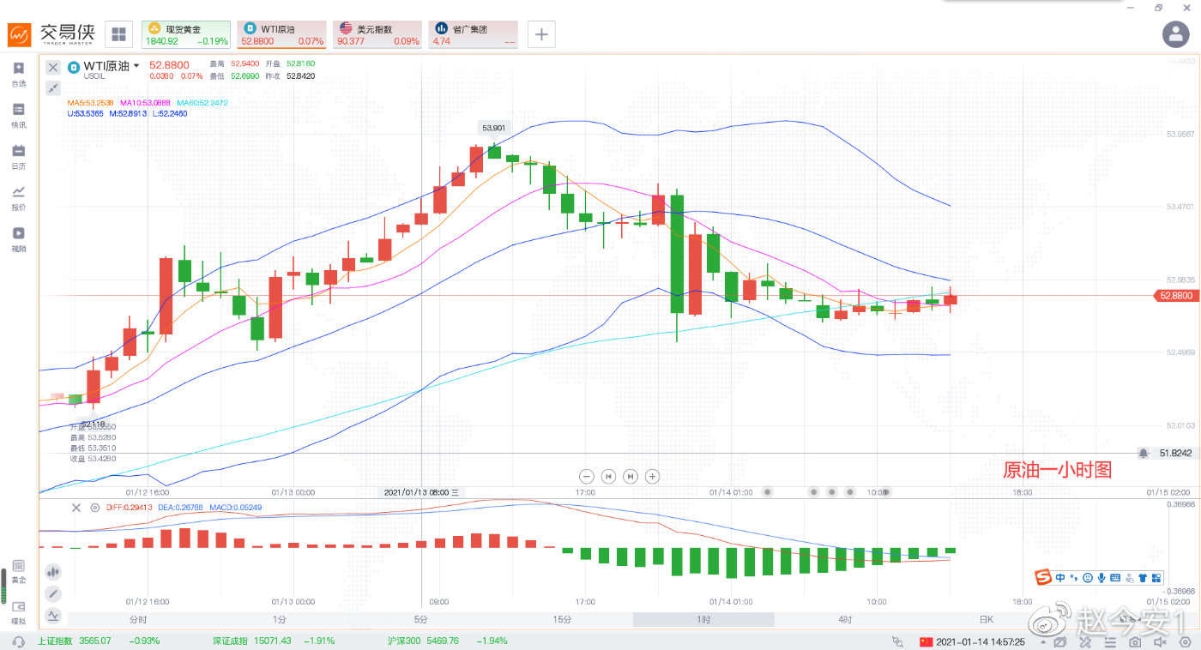Open the grid layout selector

click(118, 34)
